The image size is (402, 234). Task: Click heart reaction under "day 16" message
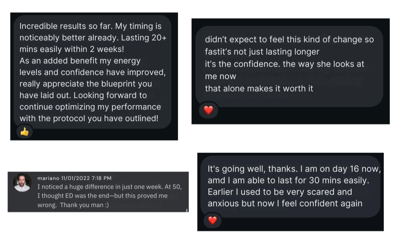pyautogui.click(x=212, y=220)
